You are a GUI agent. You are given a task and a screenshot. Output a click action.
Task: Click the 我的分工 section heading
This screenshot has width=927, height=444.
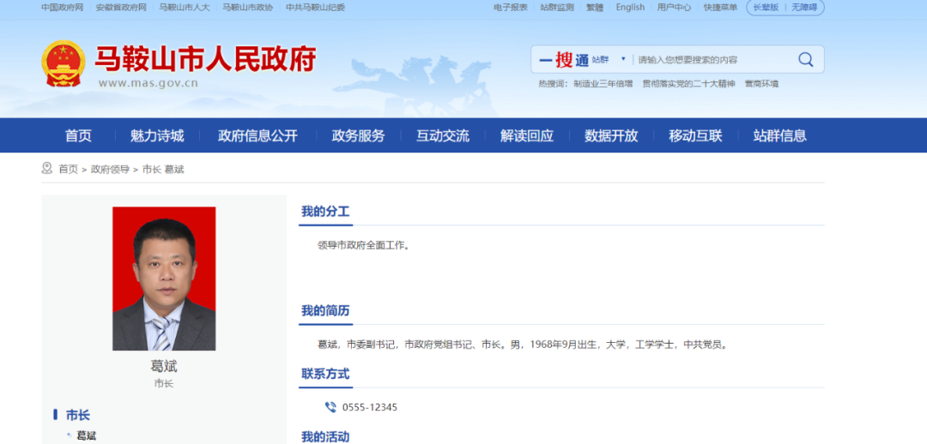325,212
